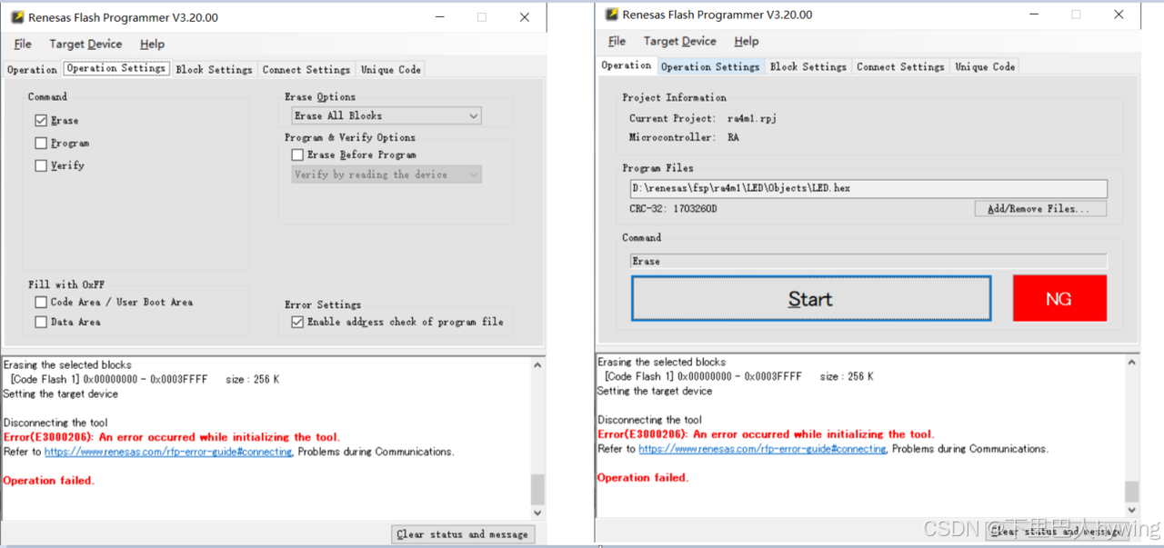Screen dimensions: 1164x548
Task: Open Target Device menu in left window
Action: [85, 44]
